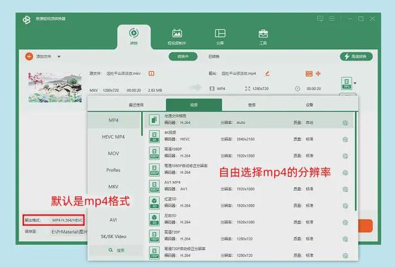This screenshot has height=267, width=395.
Task: Open settings gear for 1080P auto-correct preset
Action: [345, 172]
